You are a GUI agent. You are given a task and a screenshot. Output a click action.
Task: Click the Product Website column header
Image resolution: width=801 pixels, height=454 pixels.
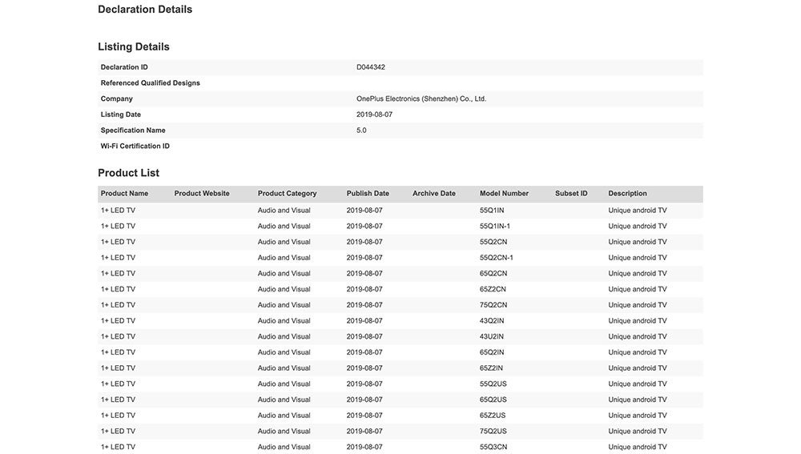[202, 194]
